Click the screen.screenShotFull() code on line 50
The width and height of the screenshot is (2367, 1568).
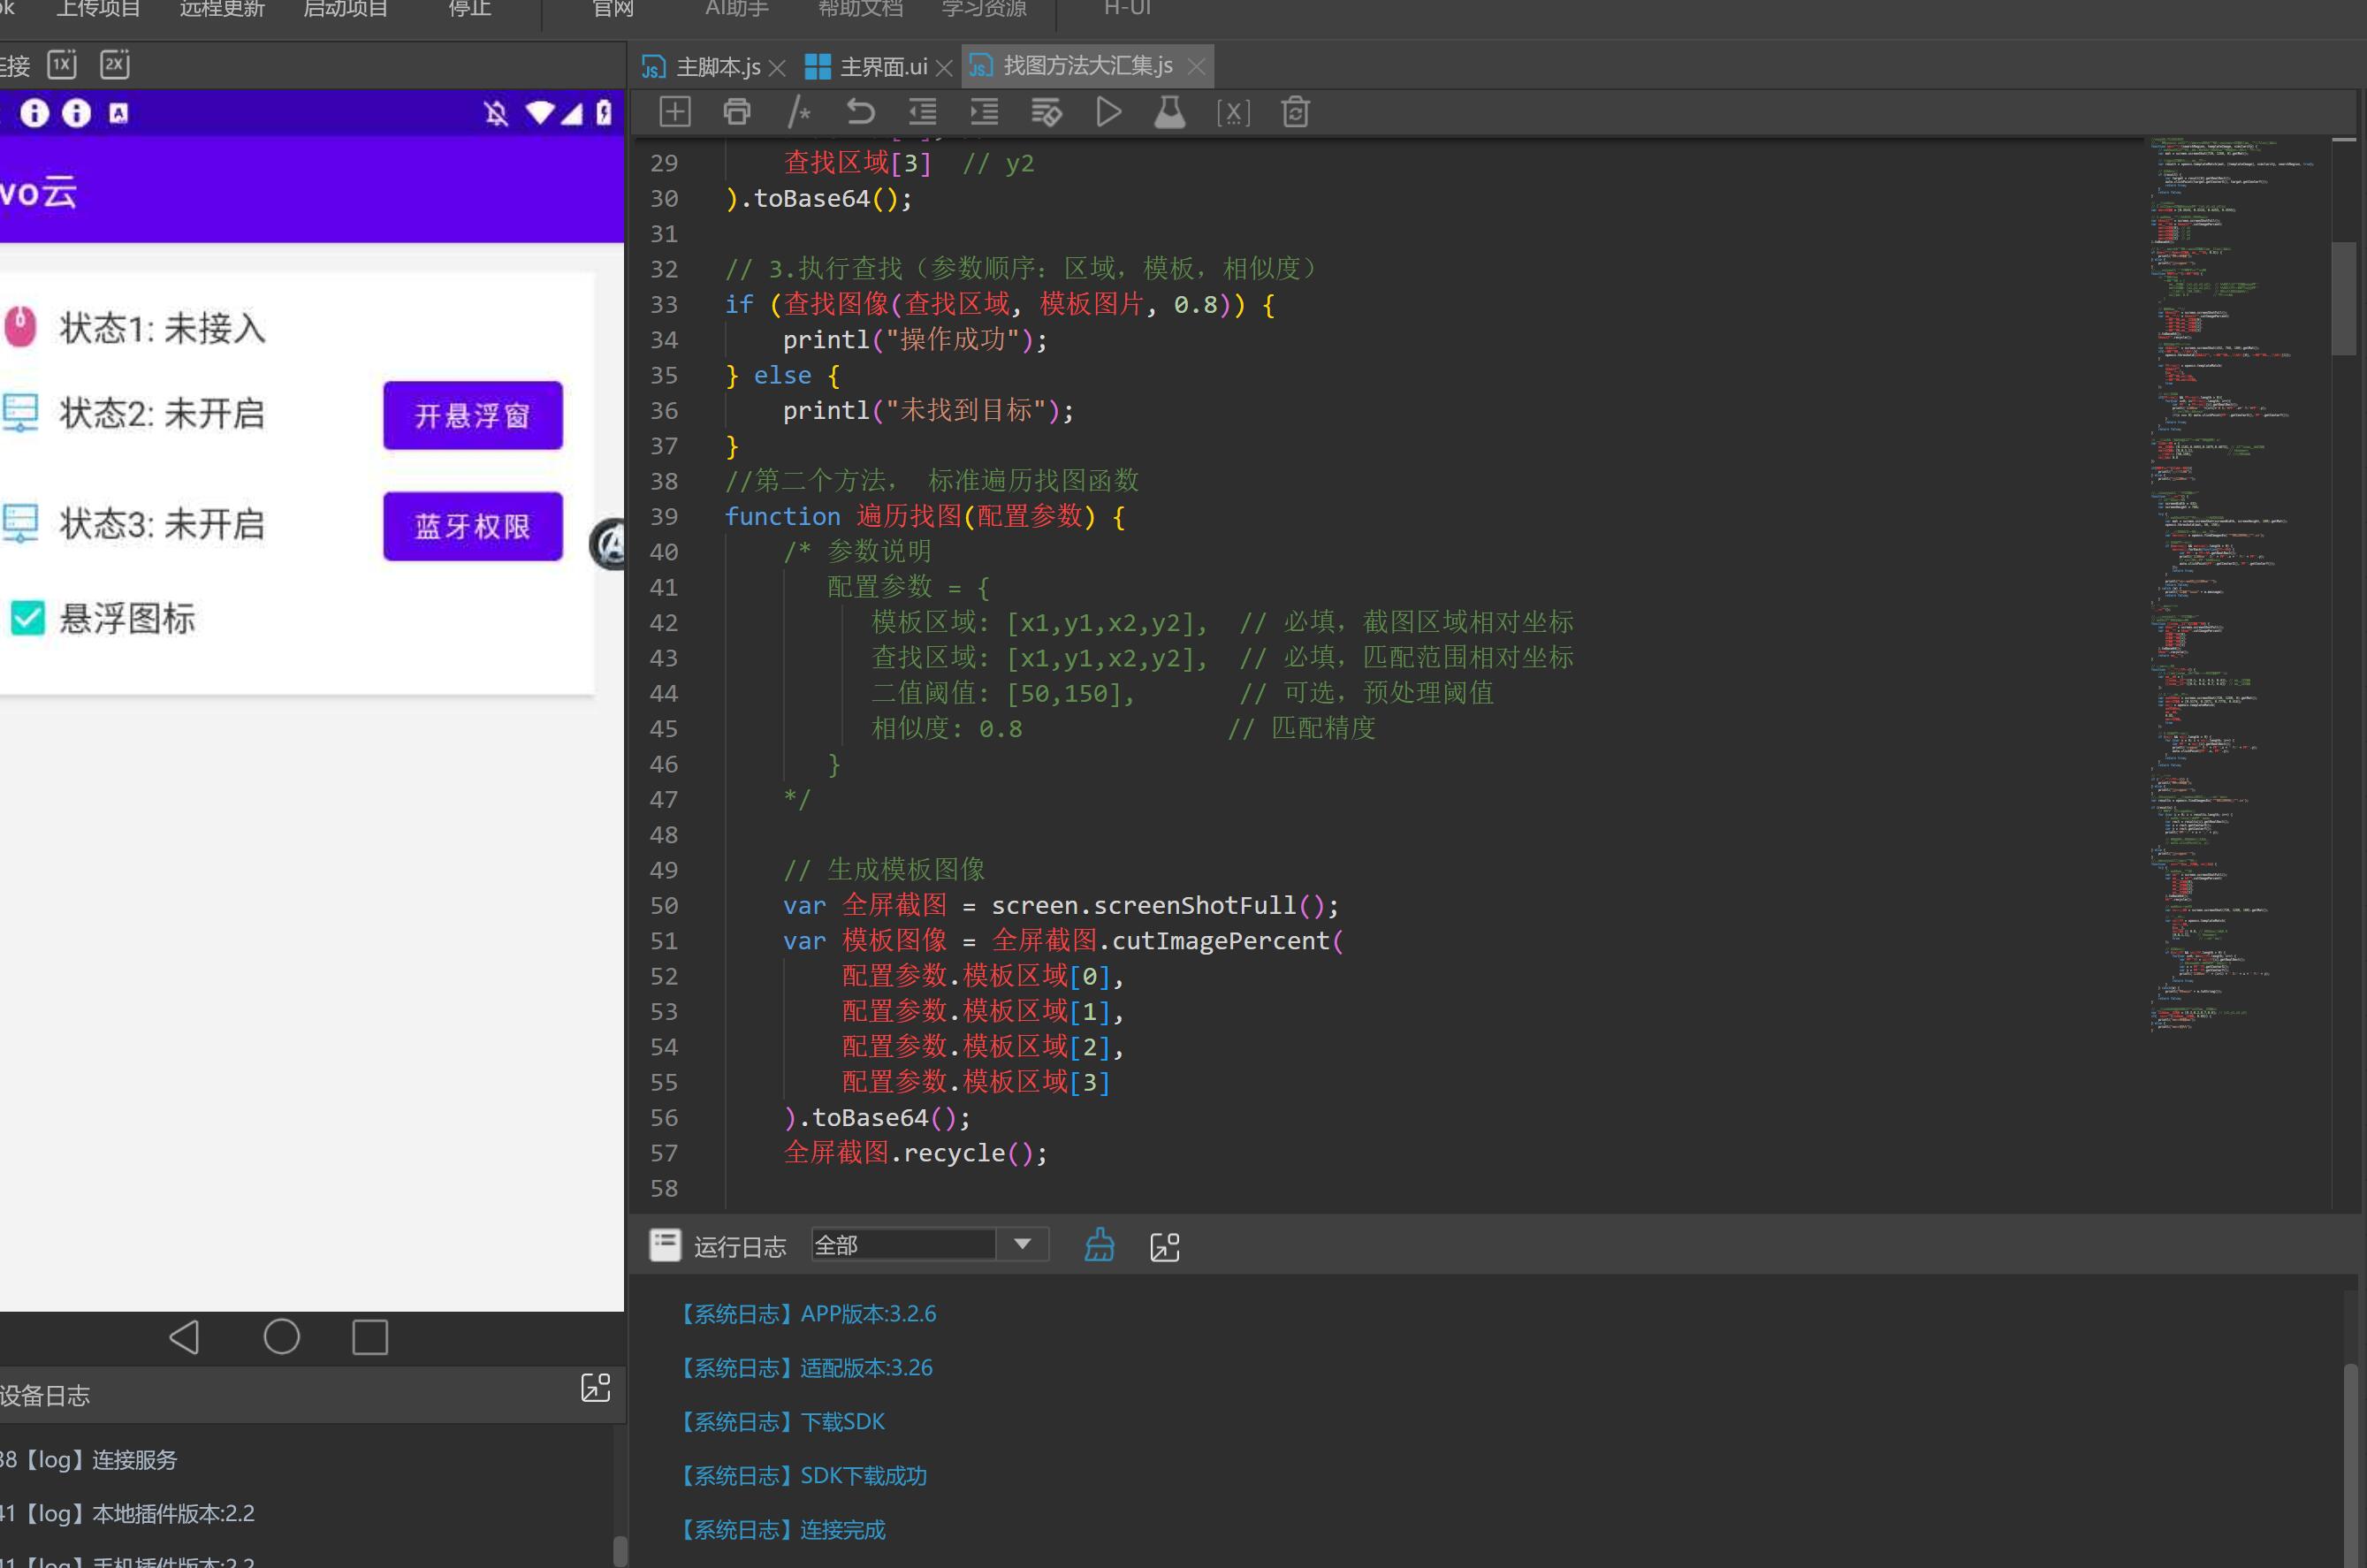pyautogui.click(x=1164, y=906)
